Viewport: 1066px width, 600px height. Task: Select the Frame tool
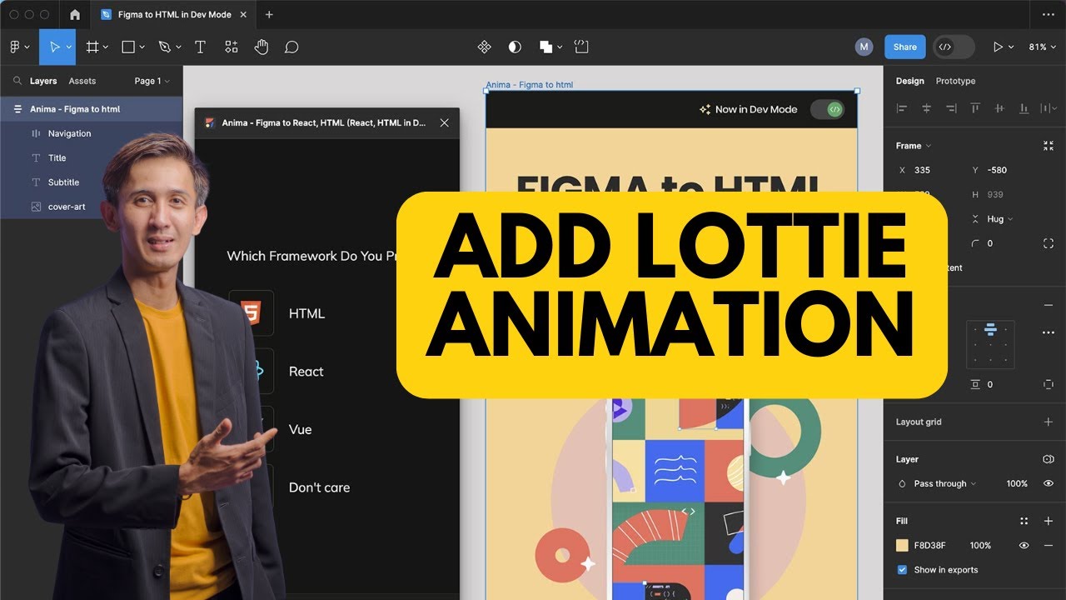click(x=92, y=47)
